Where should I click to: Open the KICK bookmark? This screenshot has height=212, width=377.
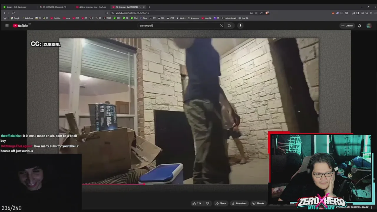117,18
